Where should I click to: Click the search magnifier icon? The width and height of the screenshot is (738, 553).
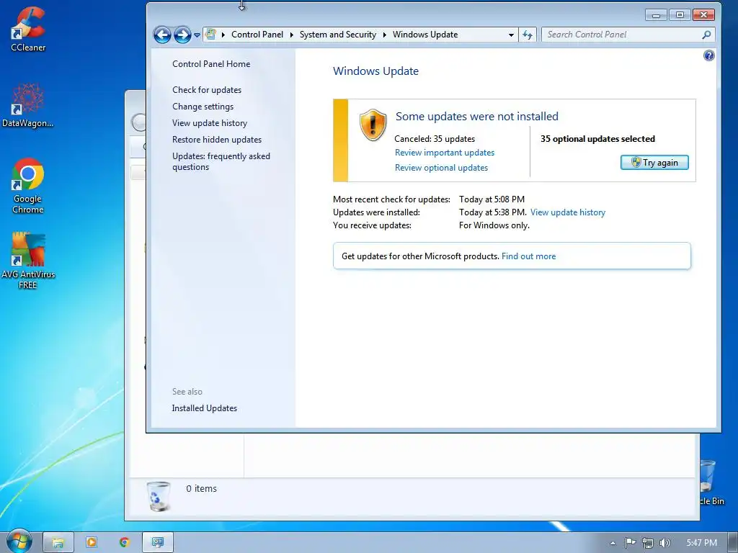pyautogui.click(x=706, y=35)
